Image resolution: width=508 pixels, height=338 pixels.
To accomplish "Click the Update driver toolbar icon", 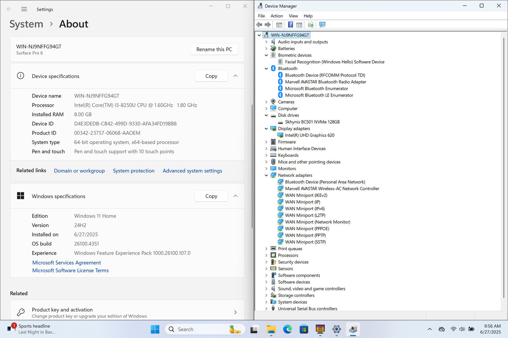I will pos(311,25).
